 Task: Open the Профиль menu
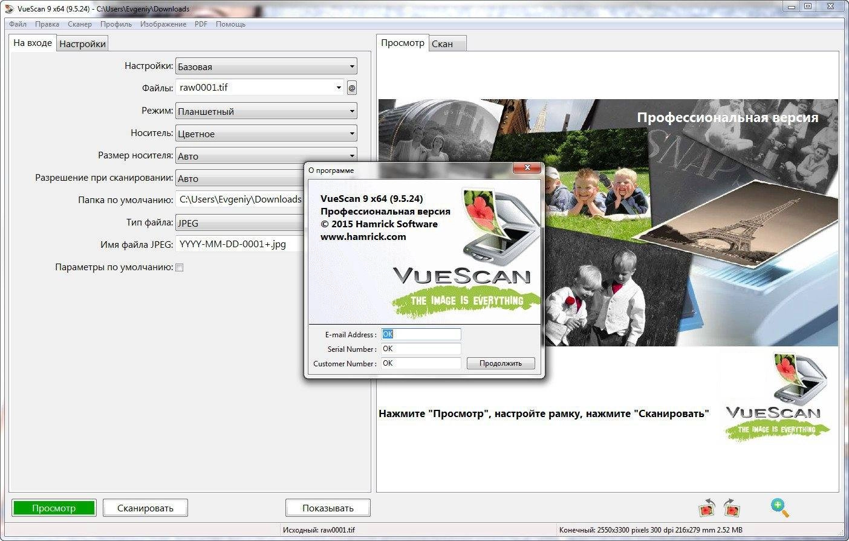point(116,24)
